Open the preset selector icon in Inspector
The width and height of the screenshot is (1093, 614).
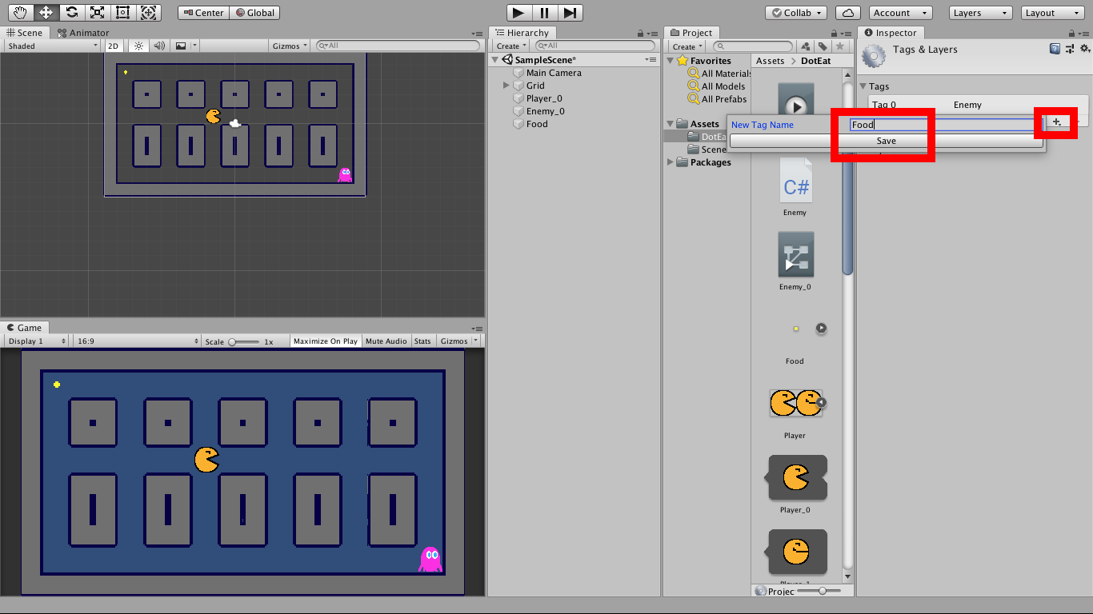tap(1070, 49)
